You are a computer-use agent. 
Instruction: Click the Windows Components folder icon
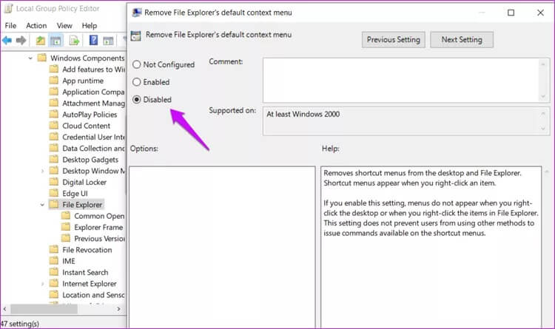(42, 58)
